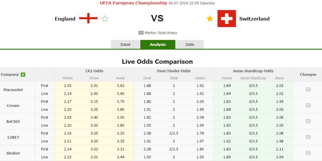Screen dimensions: 322x161
Task: Switch to the Detail tab
Action: 126,45
